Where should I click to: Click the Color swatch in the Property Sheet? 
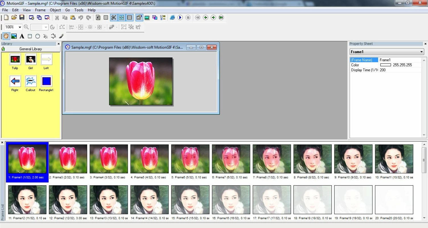point(386,65)
